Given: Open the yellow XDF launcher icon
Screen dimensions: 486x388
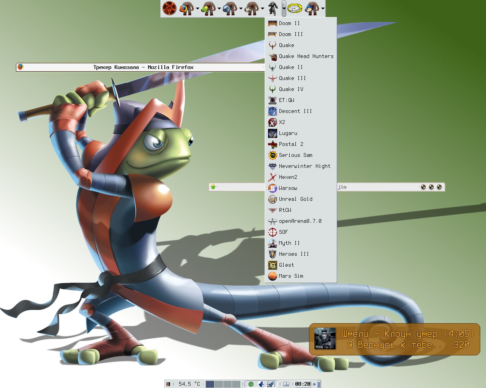Looking at the screenshot, I should [x=294, y=8].
